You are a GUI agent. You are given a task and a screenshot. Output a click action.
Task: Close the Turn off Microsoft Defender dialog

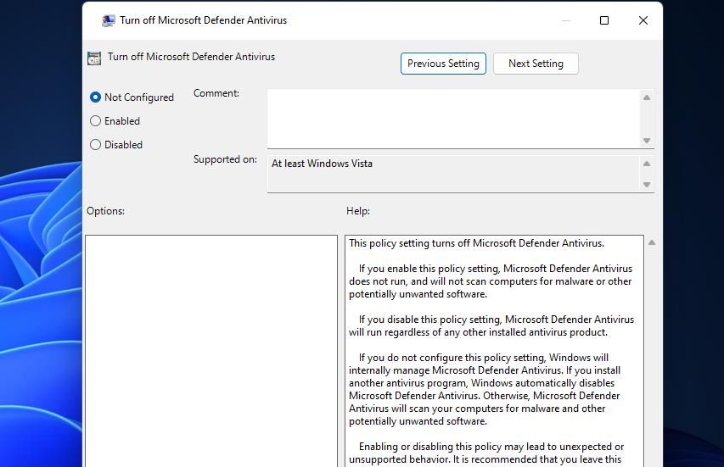coord(643,20)
